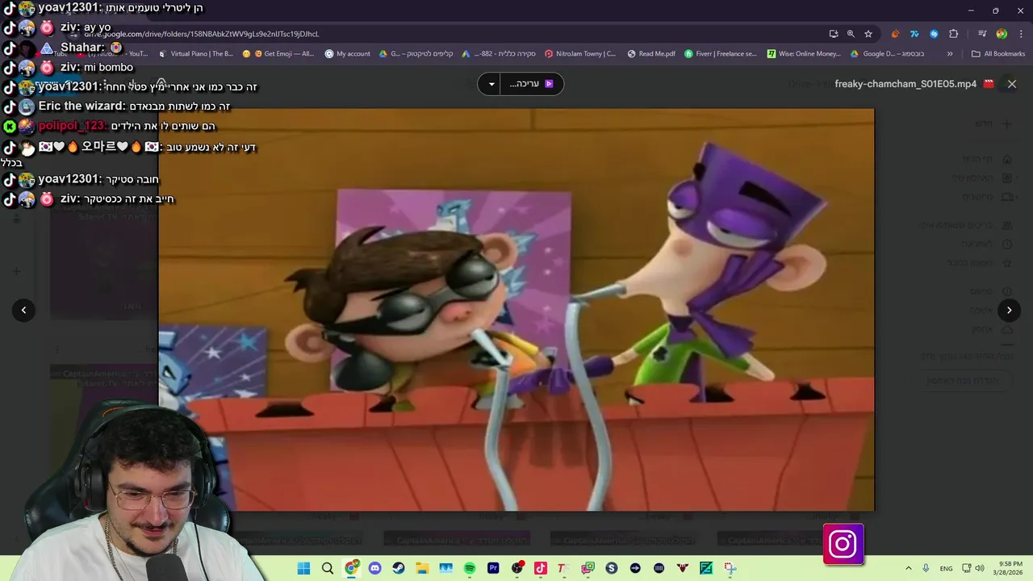Open the blue Shazam extension icon
Image resolution: width=1033 pixels, height=581 pixels.
(x=934, y=34)
